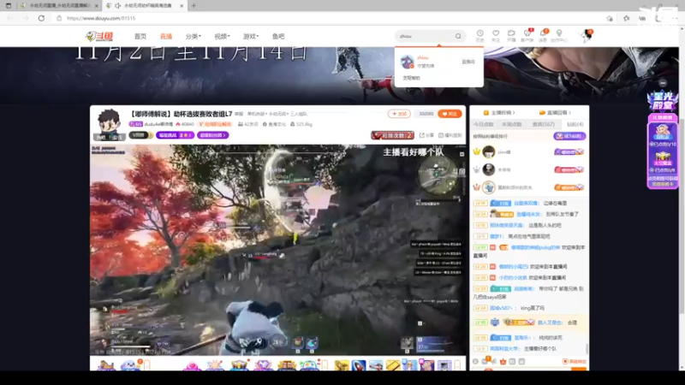Open the messages bell icon
This screenshot has height=385, width=685.
click(x=543, y=35)
